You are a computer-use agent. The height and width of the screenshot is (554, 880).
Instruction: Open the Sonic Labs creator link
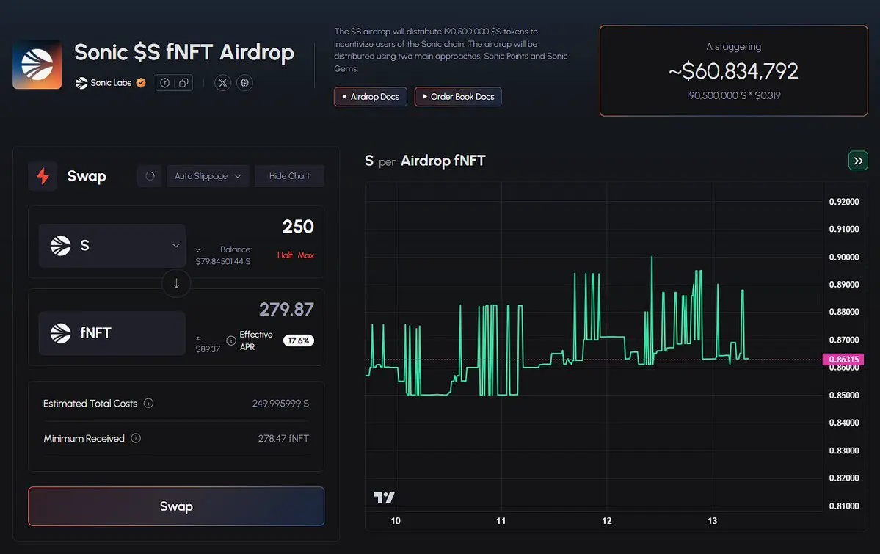coord(111,82)
